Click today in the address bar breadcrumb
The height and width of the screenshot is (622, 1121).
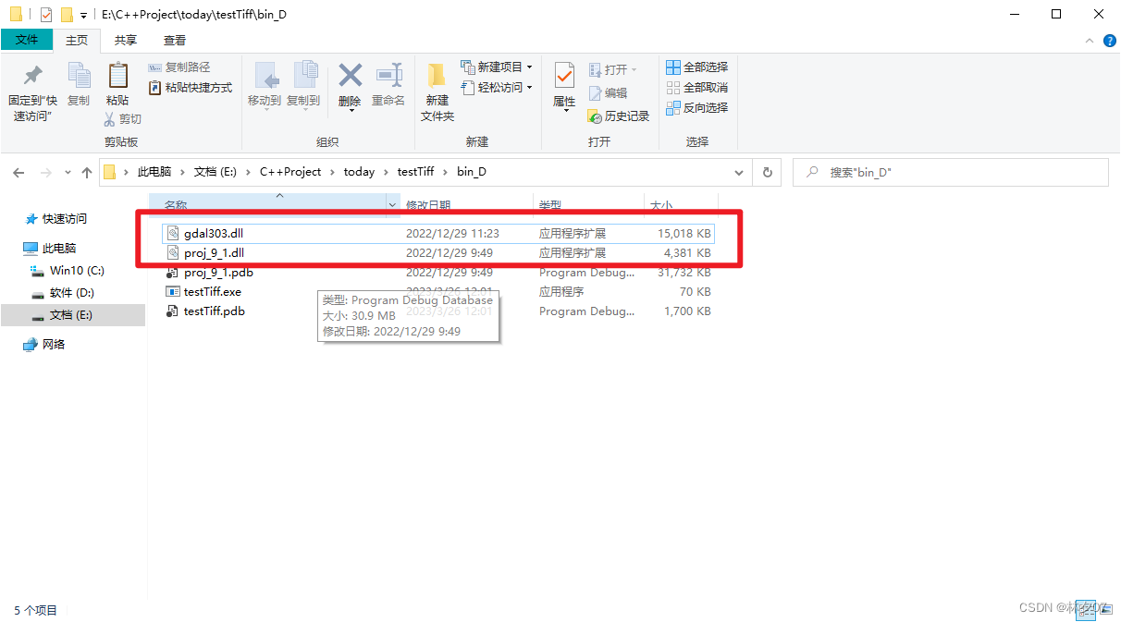click(x=359, y=172)
